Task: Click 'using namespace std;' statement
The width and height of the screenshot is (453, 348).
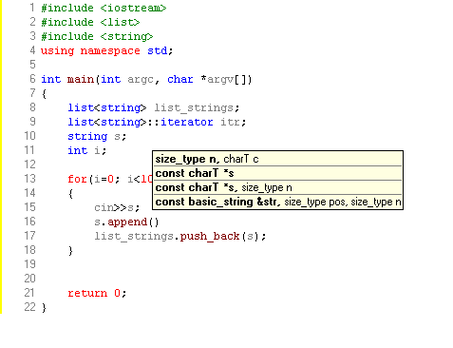Action: pyautogui.click(x=106, y=50)
